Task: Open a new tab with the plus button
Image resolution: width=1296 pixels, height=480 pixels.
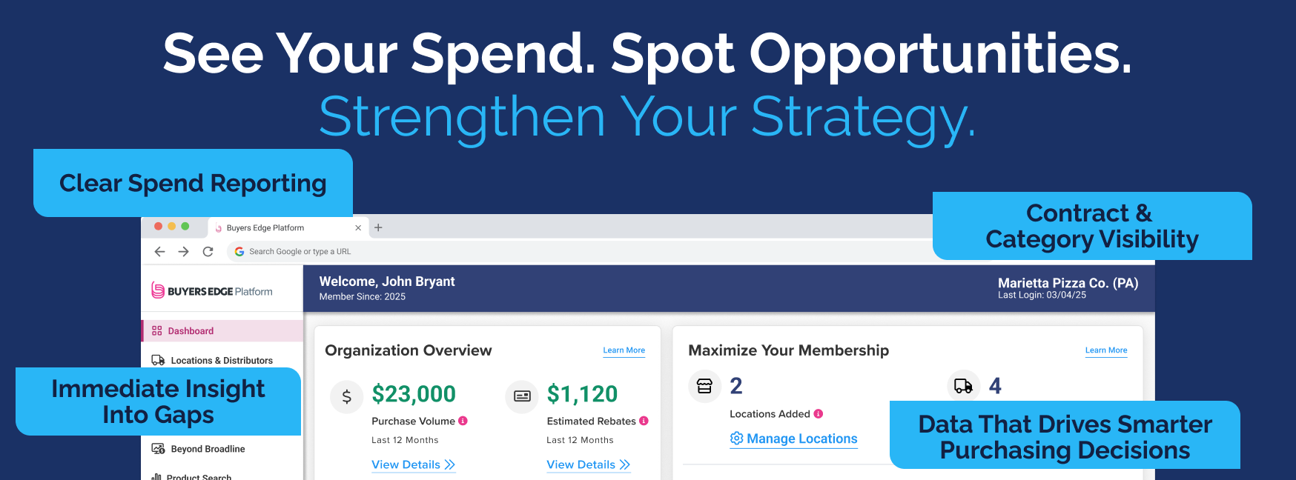Action: click(x=378, y=227)
